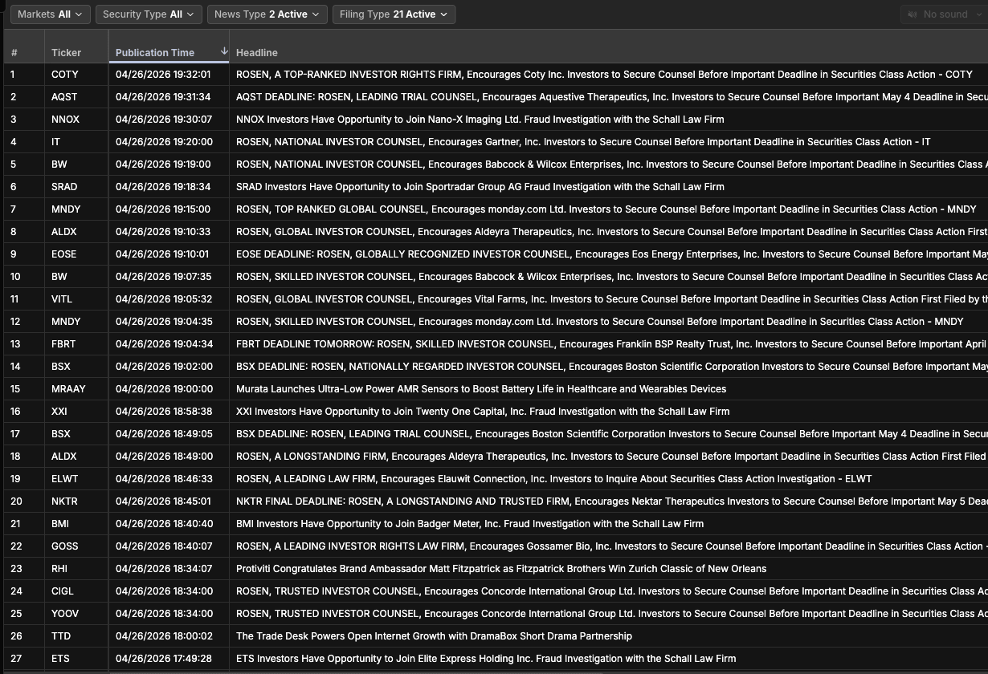Click the descending sort arrow icon in Publication Time header
Screen dimensions: 988x674
pyautogui.click(x=224, y=51)
